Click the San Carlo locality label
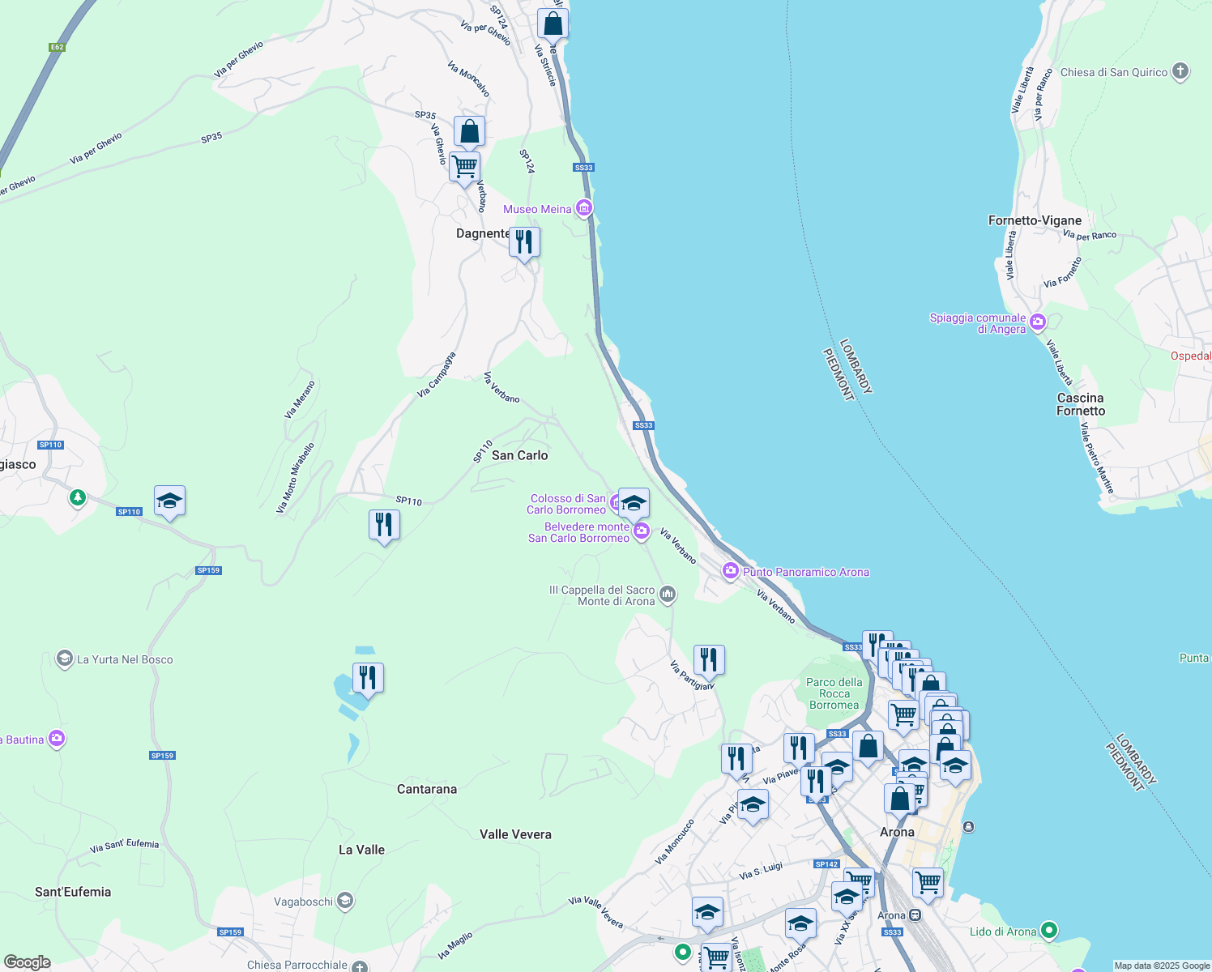 tap(520, 455)
